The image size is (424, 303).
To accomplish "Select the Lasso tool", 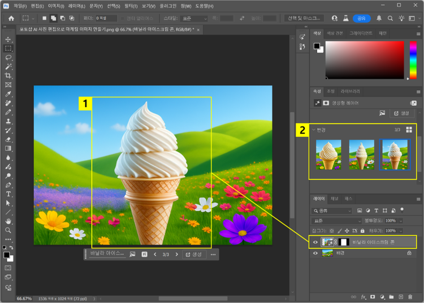I will [x=8, y=58].
